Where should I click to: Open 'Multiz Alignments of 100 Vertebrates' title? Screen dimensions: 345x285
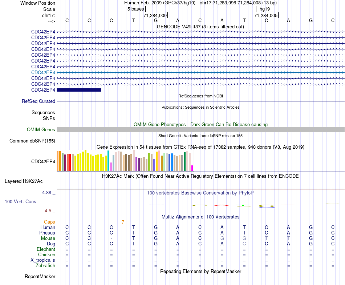(x=200, y=217)
